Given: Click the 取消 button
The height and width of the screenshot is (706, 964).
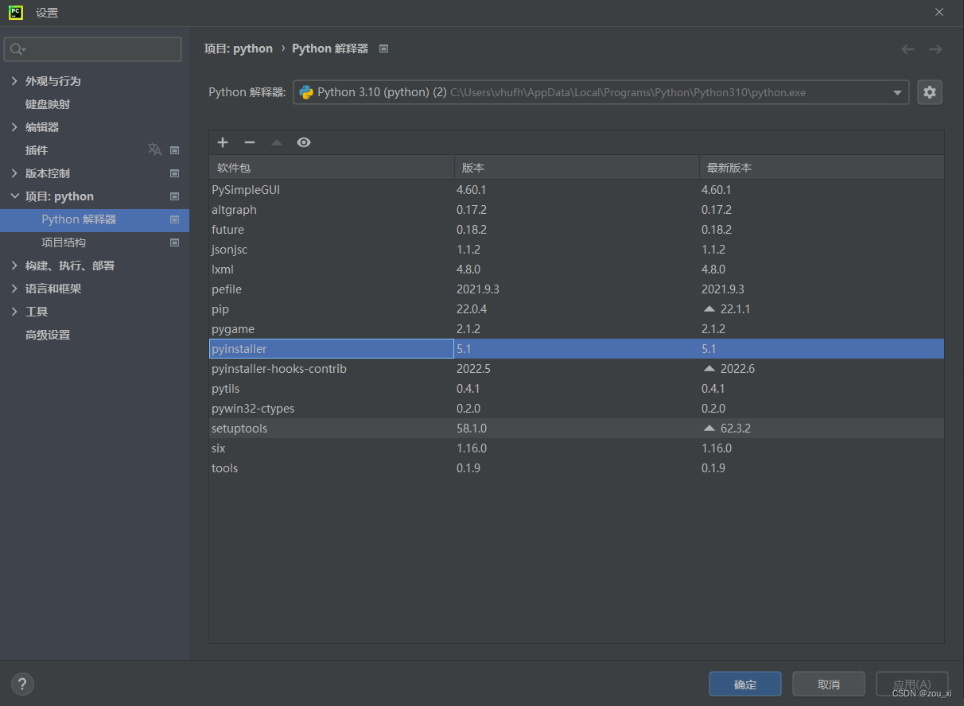Looking at the screenshot, I should tap(829, 684).
